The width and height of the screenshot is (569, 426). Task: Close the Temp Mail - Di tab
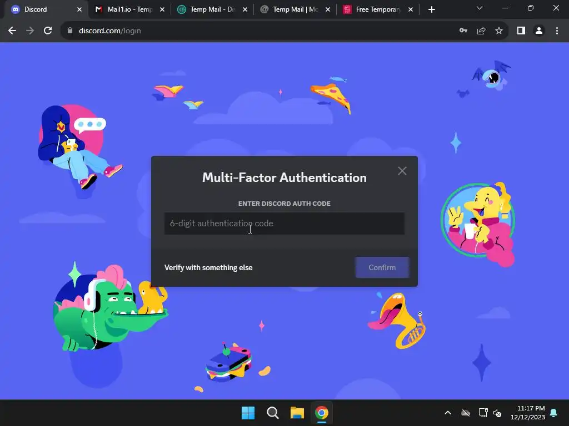[245, 9]
